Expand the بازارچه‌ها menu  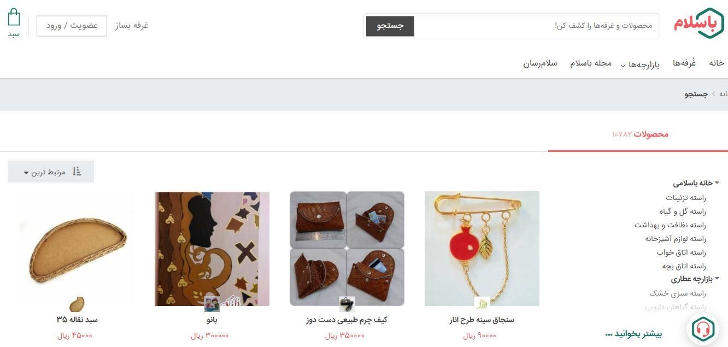click(640, 64)
